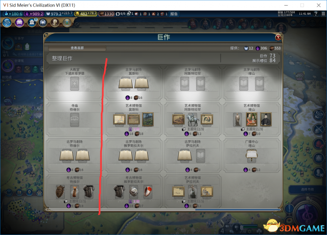
Task: Click the great works round button
Action: tap(67, 22)
